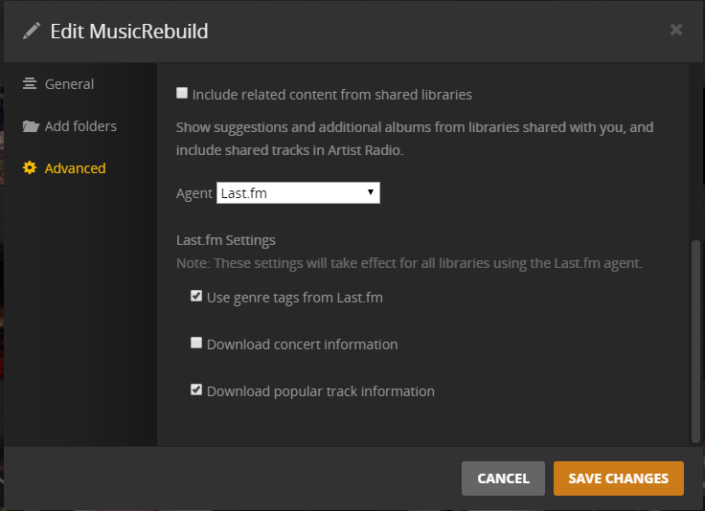Click the General section lines icon
This screenshot has height=511, width=705.
click(31, 83)
